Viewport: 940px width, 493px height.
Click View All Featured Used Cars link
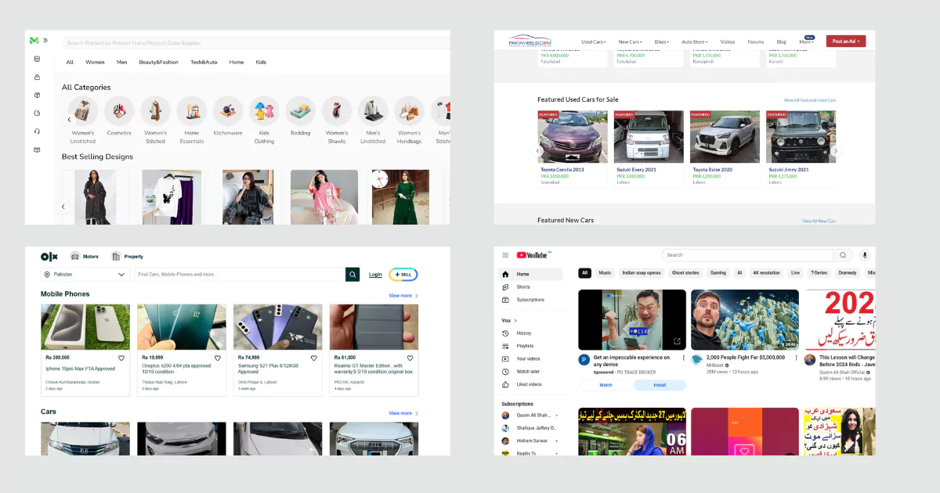tap(810, 100)
